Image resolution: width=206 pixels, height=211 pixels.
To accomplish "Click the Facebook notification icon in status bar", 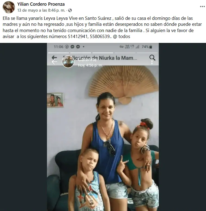I will [67, 47].
